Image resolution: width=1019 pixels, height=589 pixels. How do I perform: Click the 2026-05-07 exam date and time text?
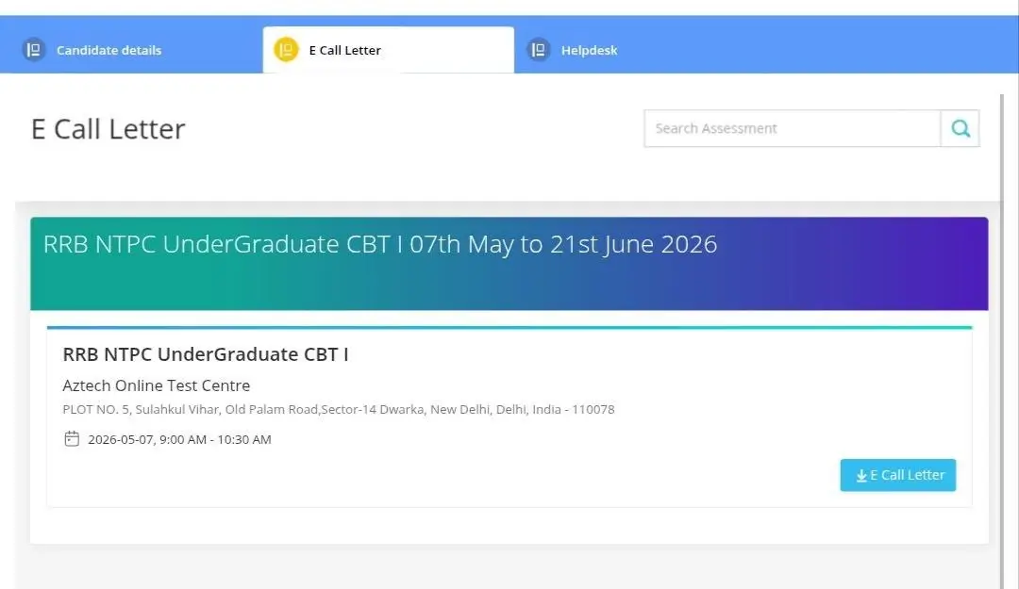179,440
